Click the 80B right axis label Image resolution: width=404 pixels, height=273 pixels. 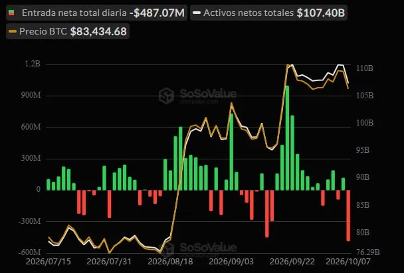(x=363, y=232)
